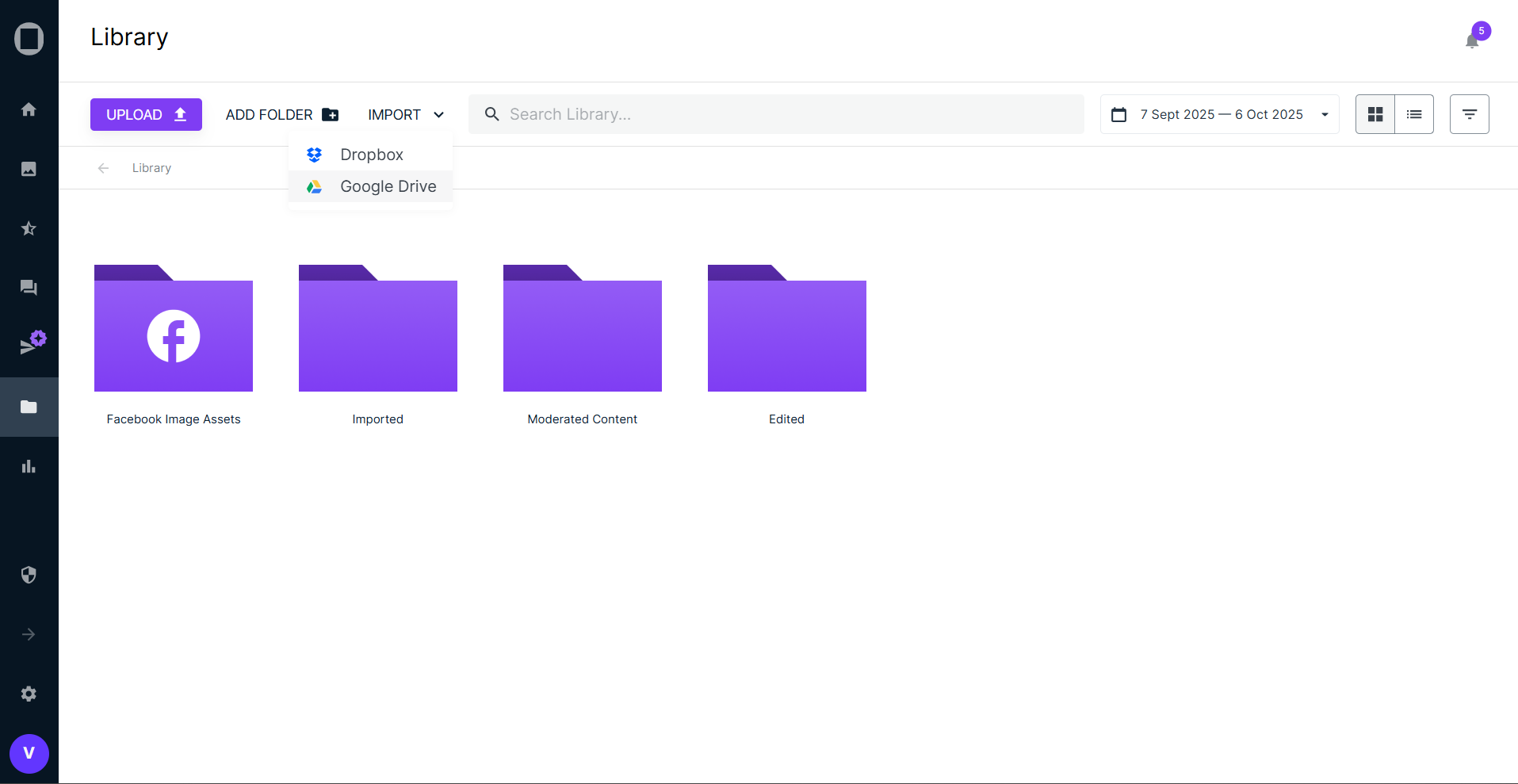Open the shield moderation sidebar icon

coord(29,575)
